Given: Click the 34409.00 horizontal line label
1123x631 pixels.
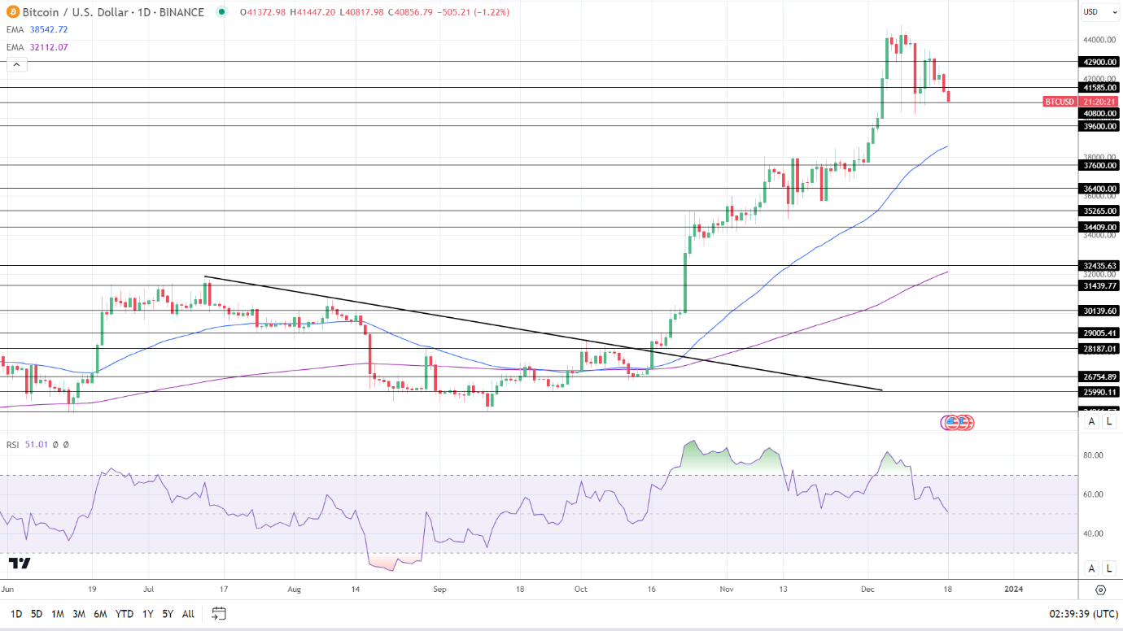Looking at the screenshot, I should 1099,228.
